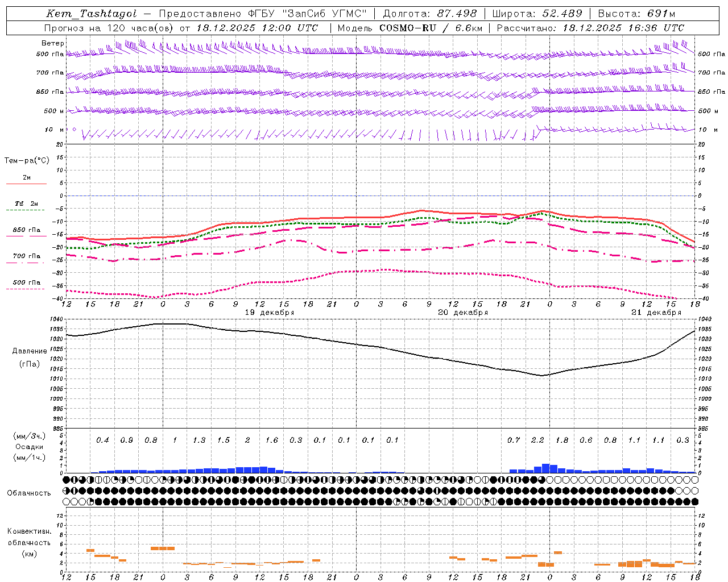Click the precipitation value '1.3'
Viewport: 728px width, 582px height.
tap(199, 440)
